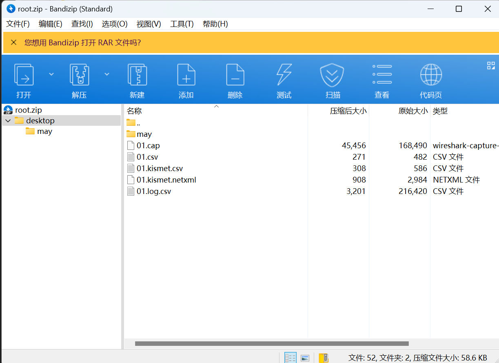Open the 帮助(H) menu
This screenshot has height=363, width=499.
click(x=215, y=24)
